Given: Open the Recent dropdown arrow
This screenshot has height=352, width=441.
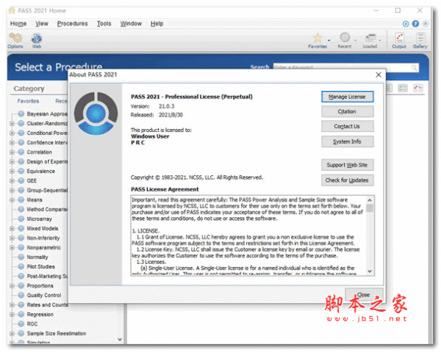Looking at the screenshot, I should 355,40.
